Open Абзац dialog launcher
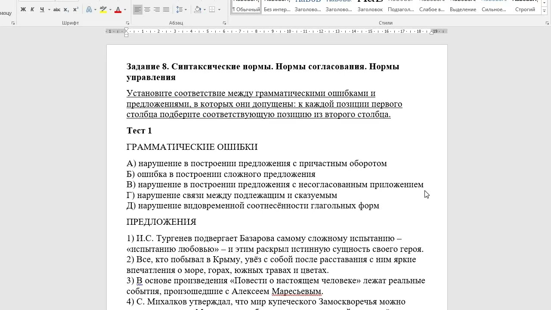Image resolution: width=551 pixels, height=310 pixels. pos(224,23)
